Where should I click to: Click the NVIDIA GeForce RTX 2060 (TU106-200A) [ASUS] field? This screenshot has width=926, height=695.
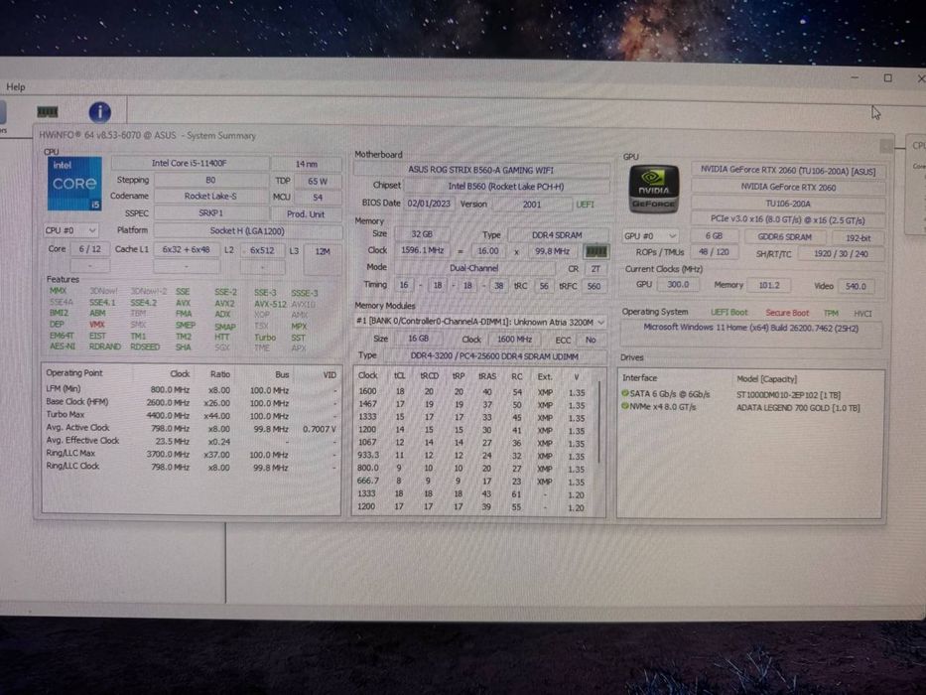coord(788,170)
